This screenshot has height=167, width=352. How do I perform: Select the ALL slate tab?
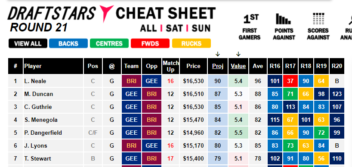(148, 28)
